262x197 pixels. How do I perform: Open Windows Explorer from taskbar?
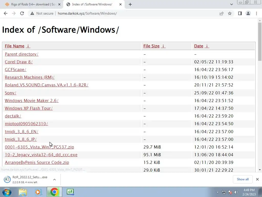(23, 192)
